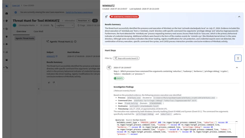Screen dimensions: 245x138
Task: Expand the shield sidebar item arrow
Action: tap(4, 21)
